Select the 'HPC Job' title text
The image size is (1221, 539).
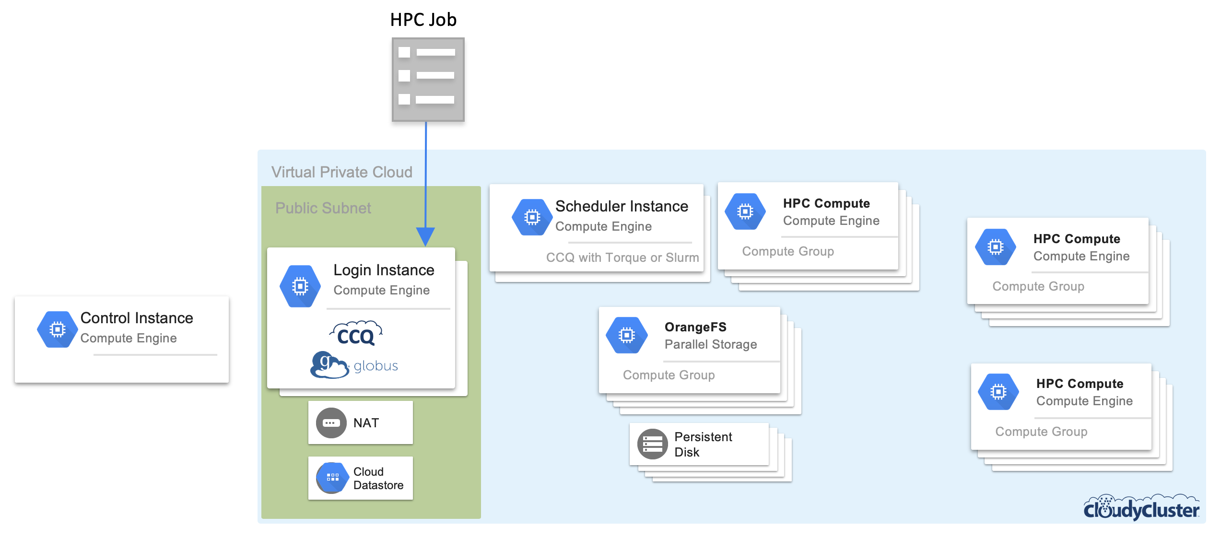click(x=423, y=20)
